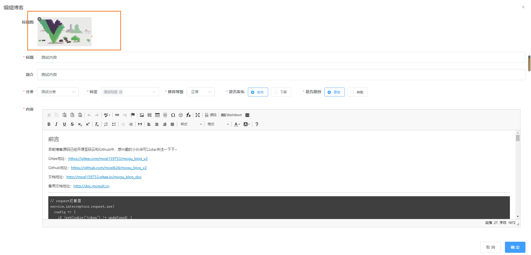Screen dimensions: 531x255
Task: Open the text color picker
Action: (237, 124)
